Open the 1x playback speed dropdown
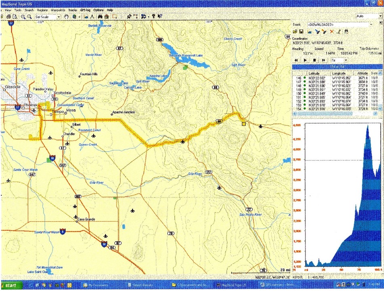 click(x=346, y=60)
